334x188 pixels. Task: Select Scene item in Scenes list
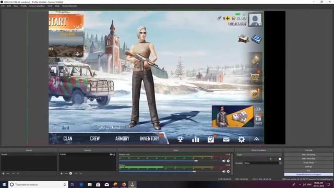tap(29, 155)
